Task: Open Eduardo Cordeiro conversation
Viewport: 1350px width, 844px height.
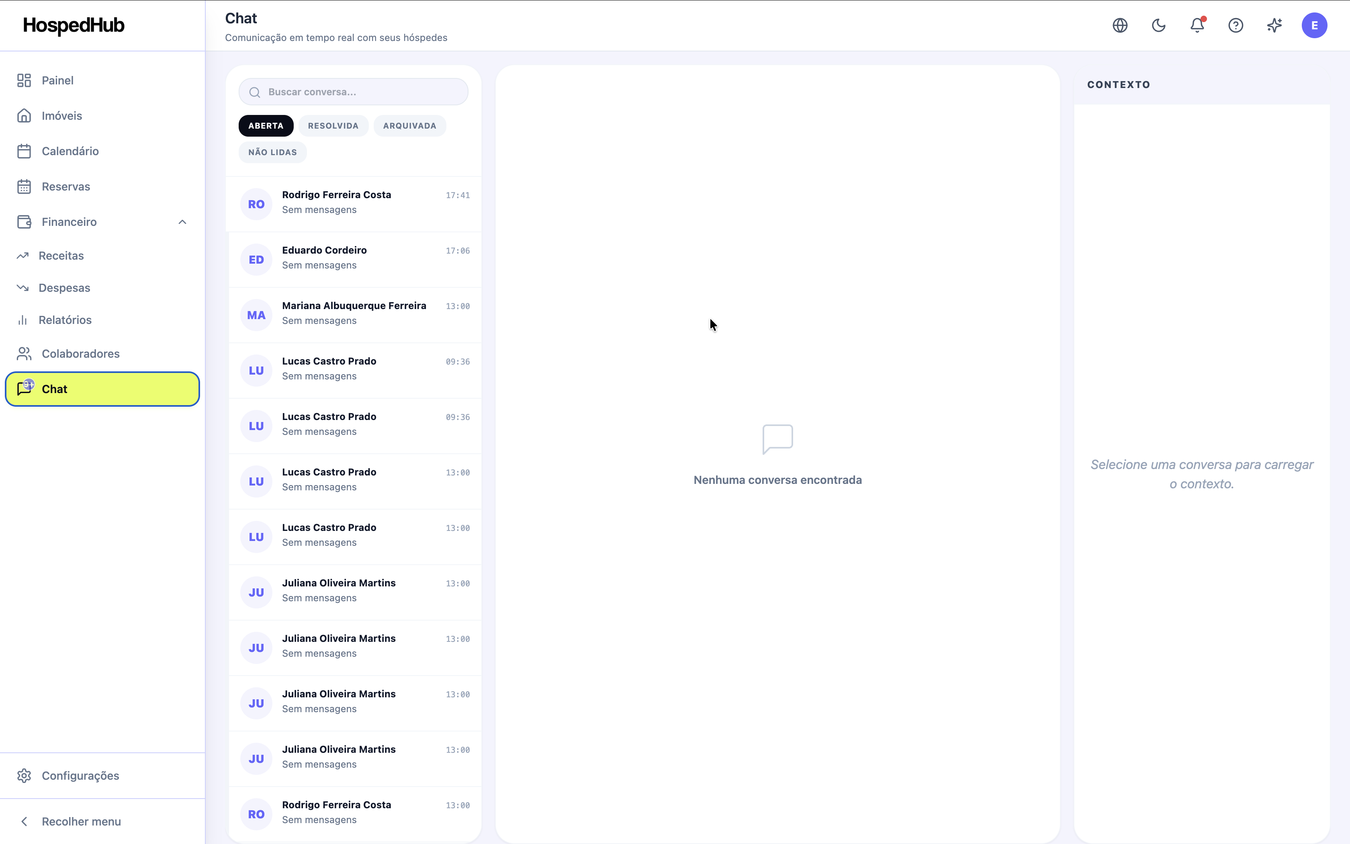Action: 355,260
